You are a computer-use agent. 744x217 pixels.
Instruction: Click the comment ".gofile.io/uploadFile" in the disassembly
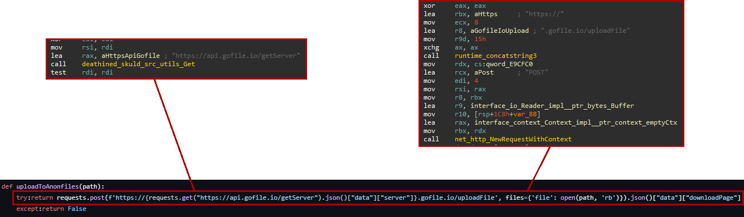click(x=586, y=31)
